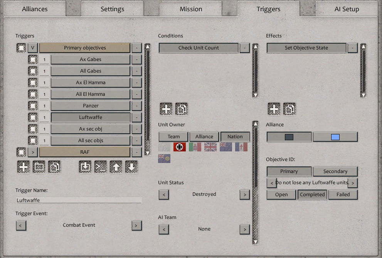Duplicate the selected trigger icon
This screenshot has width=382, height=258.
point(54,167)
